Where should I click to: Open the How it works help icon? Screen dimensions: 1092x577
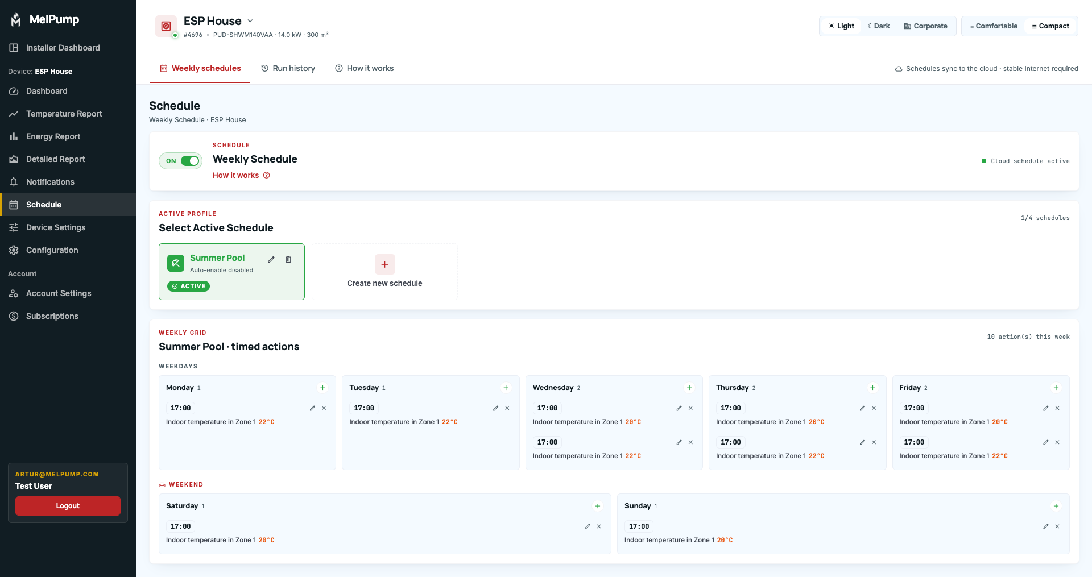267,175
